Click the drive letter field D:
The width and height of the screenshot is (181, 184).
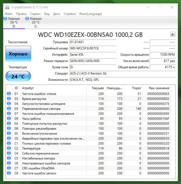pyautogui.click(x=93, y=67)
